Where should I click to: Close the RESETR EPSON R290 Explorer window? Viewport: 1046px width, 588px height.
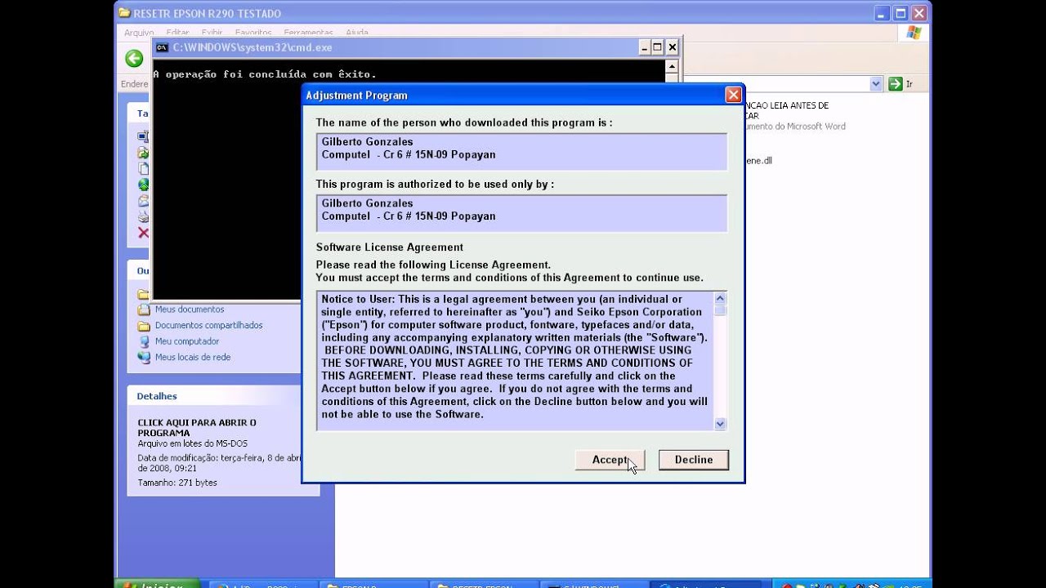point(919,13)
